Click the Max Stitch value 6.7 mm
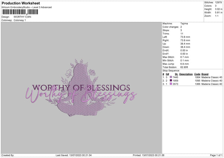Screen dimensions: 224x158 click(184, 57)
